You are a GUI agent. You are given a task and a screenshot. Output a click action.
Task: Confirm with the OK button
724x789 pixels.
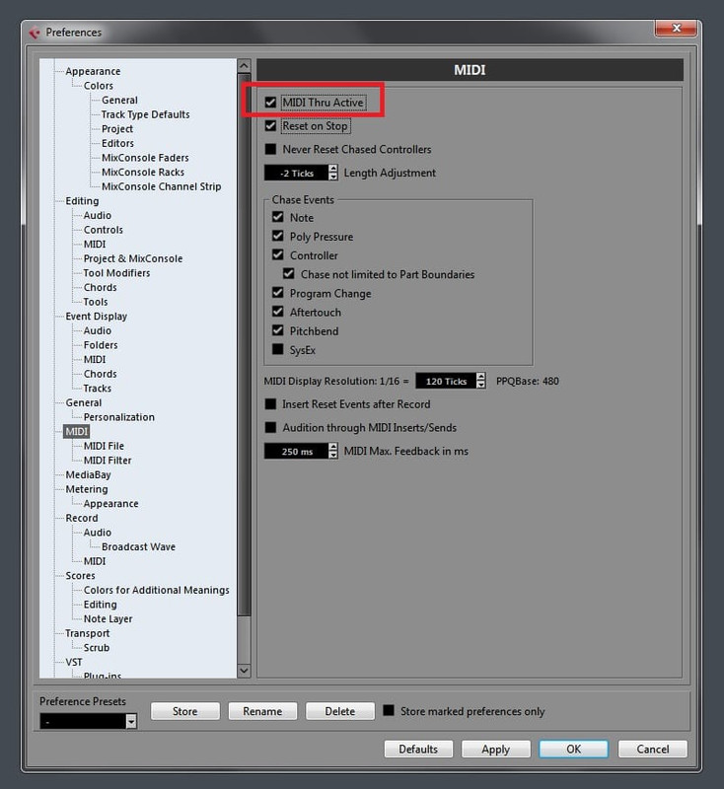click(x=573, y=749)
